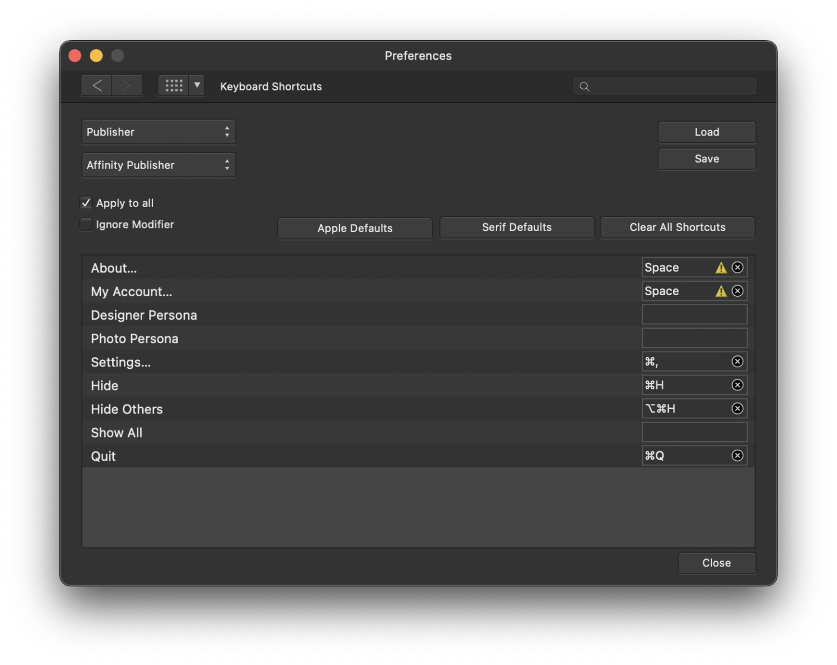The width and height of the screenshot is (837, 665).
Task: Clear the My Account shortcut
Action: click(737, 291)
